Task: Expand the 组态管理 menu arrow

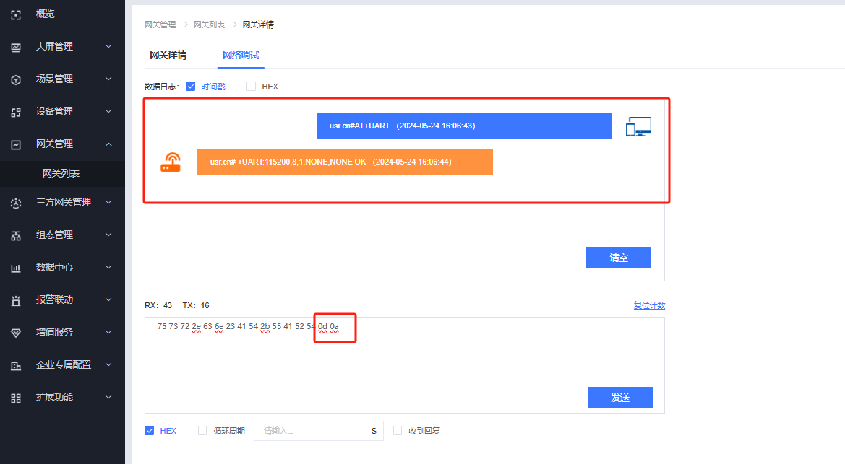Action: click(x=108, y=235)
